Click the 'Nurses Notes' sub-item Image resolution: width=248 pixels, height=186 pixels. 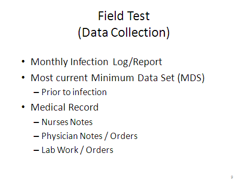click(x=67, y=122)
